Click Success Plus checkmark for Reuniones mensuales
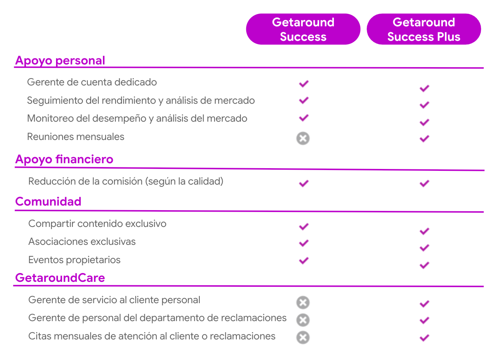 click(x=424, y=138)
